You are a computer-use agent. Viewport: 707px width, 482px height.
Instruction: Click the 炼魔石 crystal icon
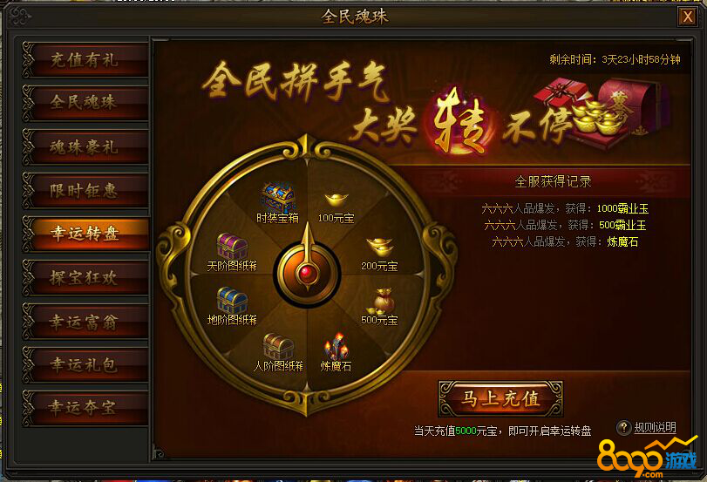point(336,347)
